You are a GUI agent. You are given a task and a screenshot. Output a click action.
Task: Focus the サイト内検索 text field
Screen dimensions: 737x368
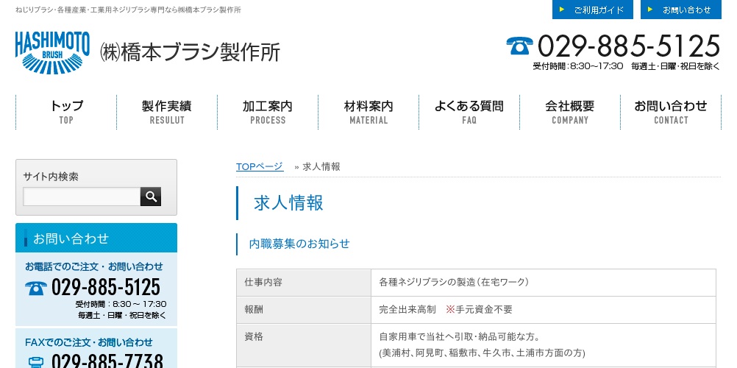click(82, 197)
